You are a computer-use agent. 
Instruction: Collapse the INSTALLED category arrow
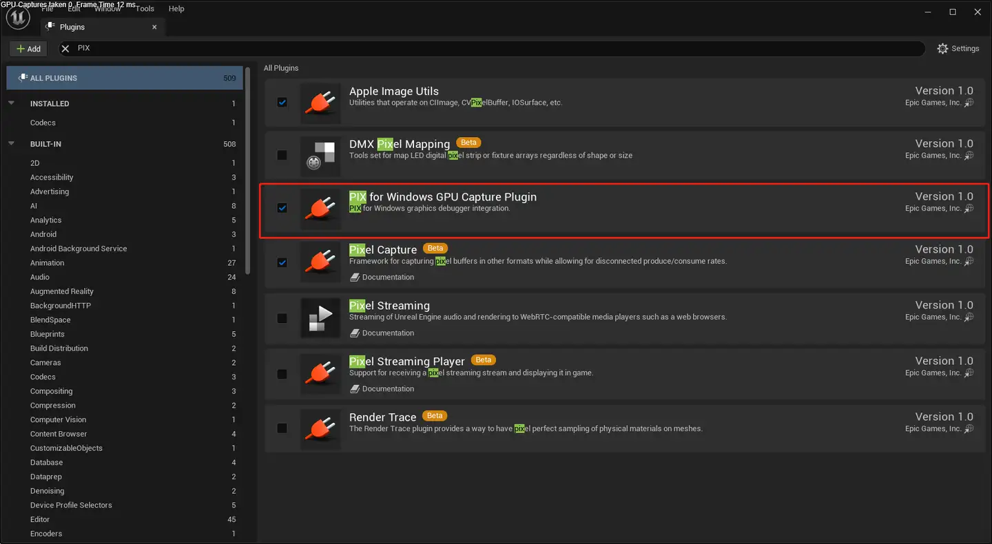click(11, 103)
